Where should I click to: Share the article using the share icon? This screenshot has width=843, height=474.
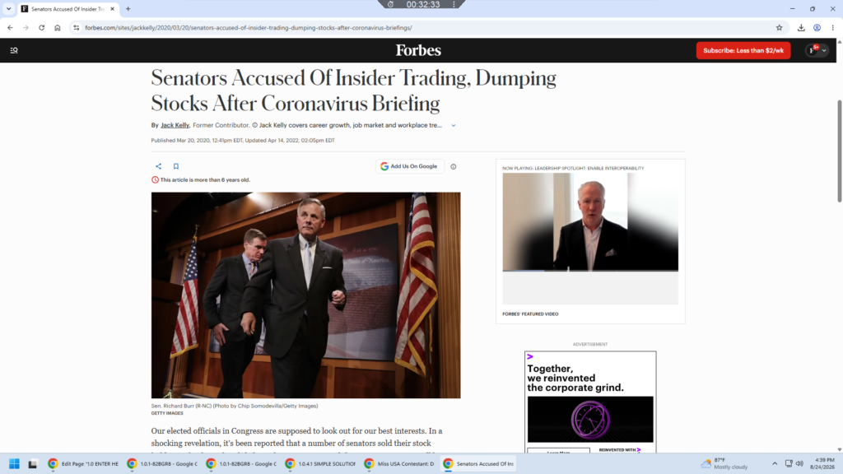[x=158, y=166]
